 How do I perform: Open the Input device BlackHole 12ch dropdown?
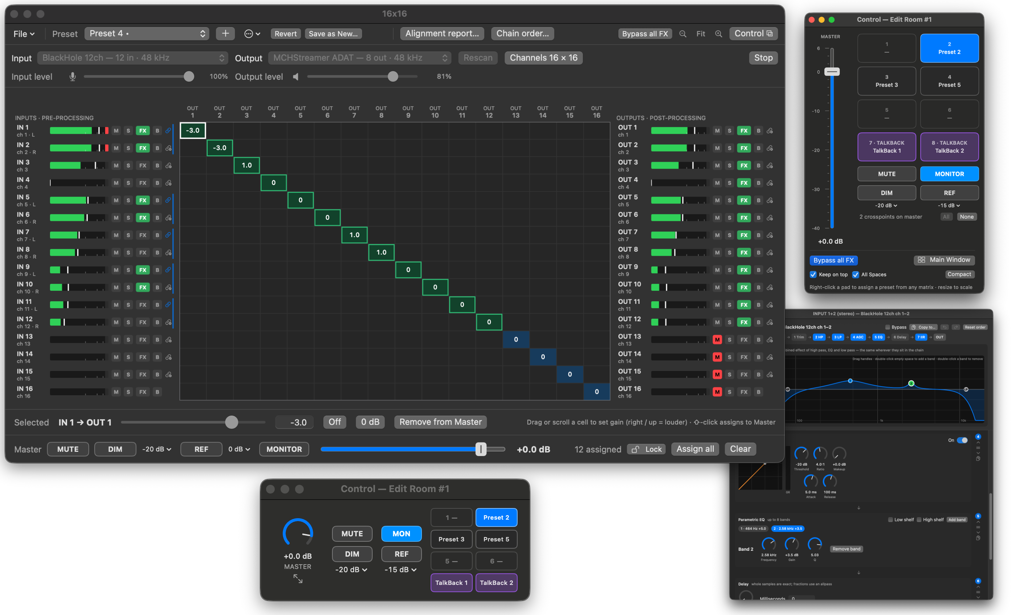(132, 58)
